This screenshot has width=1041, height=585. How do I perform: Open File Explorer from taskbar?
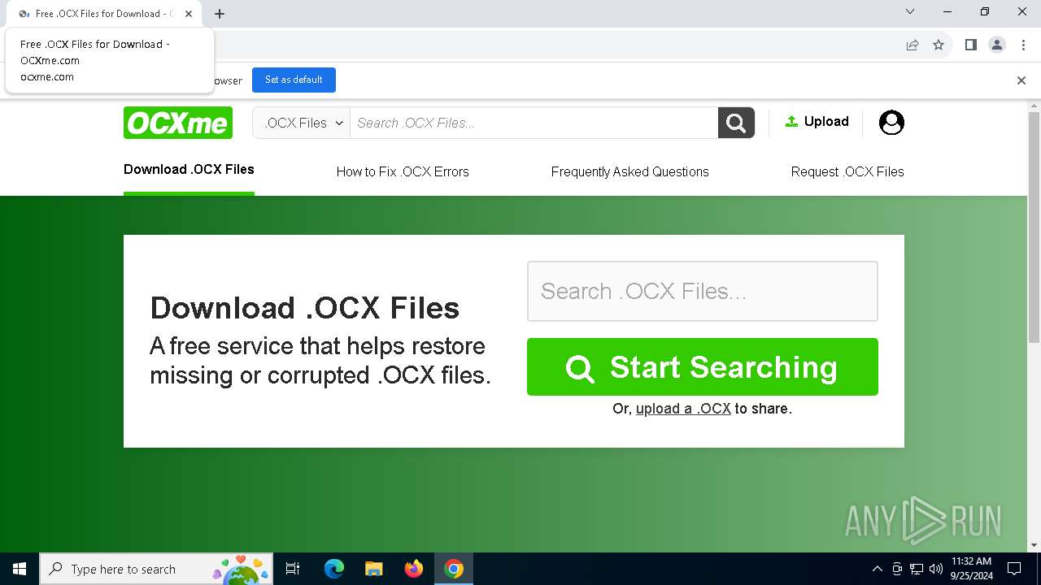(374, 569)
